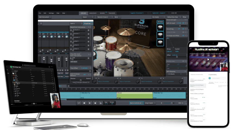The width and height of the screenshot is (231, 130).
Task: Open the View menu
Action: tap(58, 13)
